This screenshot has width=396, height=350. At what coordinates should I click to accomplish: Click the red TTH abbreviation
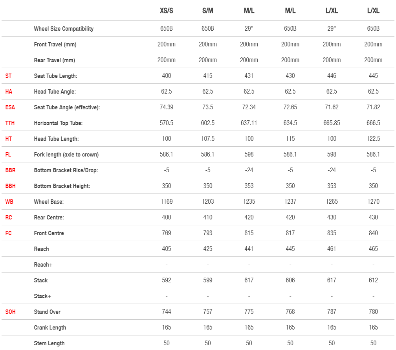pos(10,123)
